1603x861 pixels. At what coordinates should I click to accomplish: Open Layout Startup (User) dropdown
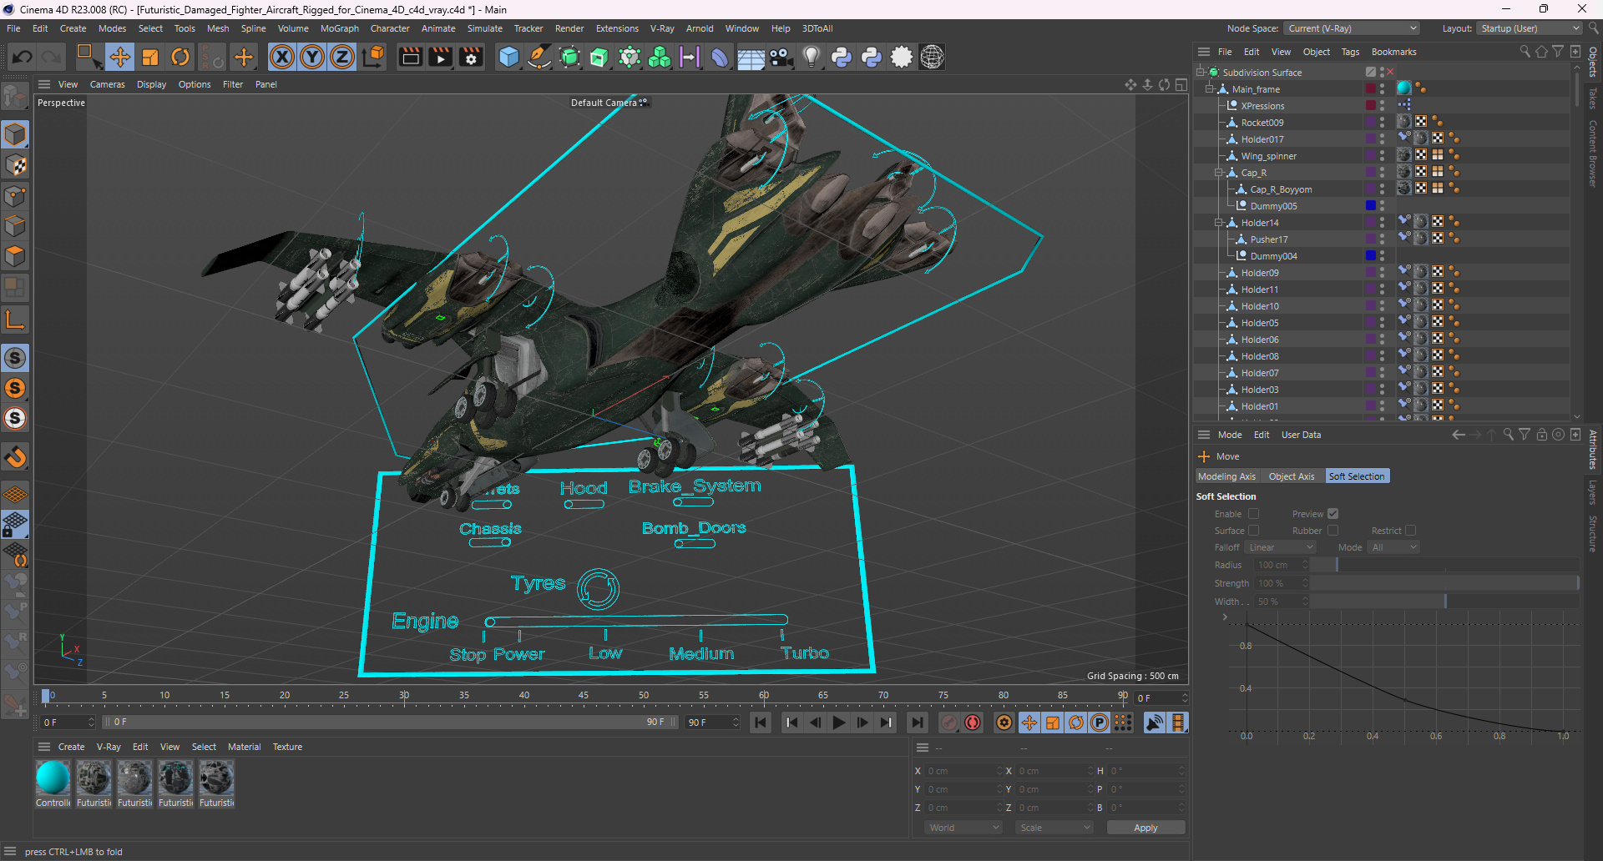tap(1530, 28)
